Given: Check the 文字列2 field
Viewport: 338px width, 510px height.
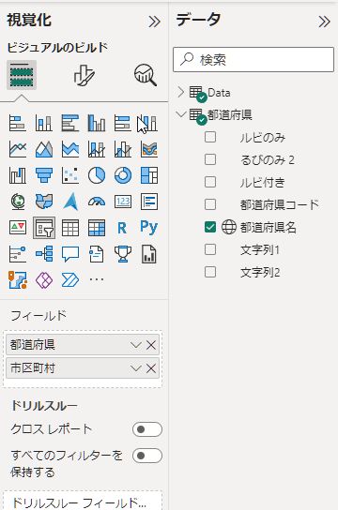Looking at the screenshot, I should click(x=210, y=272).
